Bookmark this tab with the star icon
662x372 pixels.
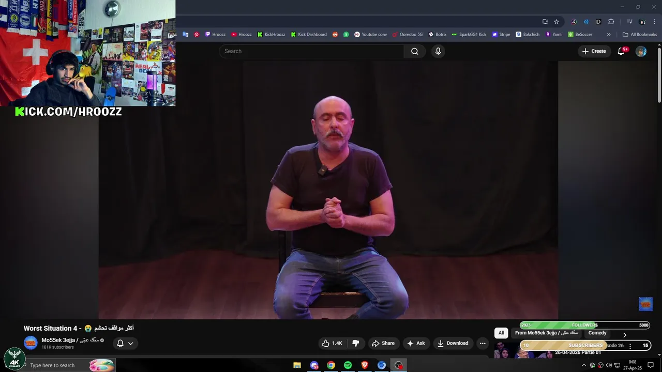click(556, 22)
